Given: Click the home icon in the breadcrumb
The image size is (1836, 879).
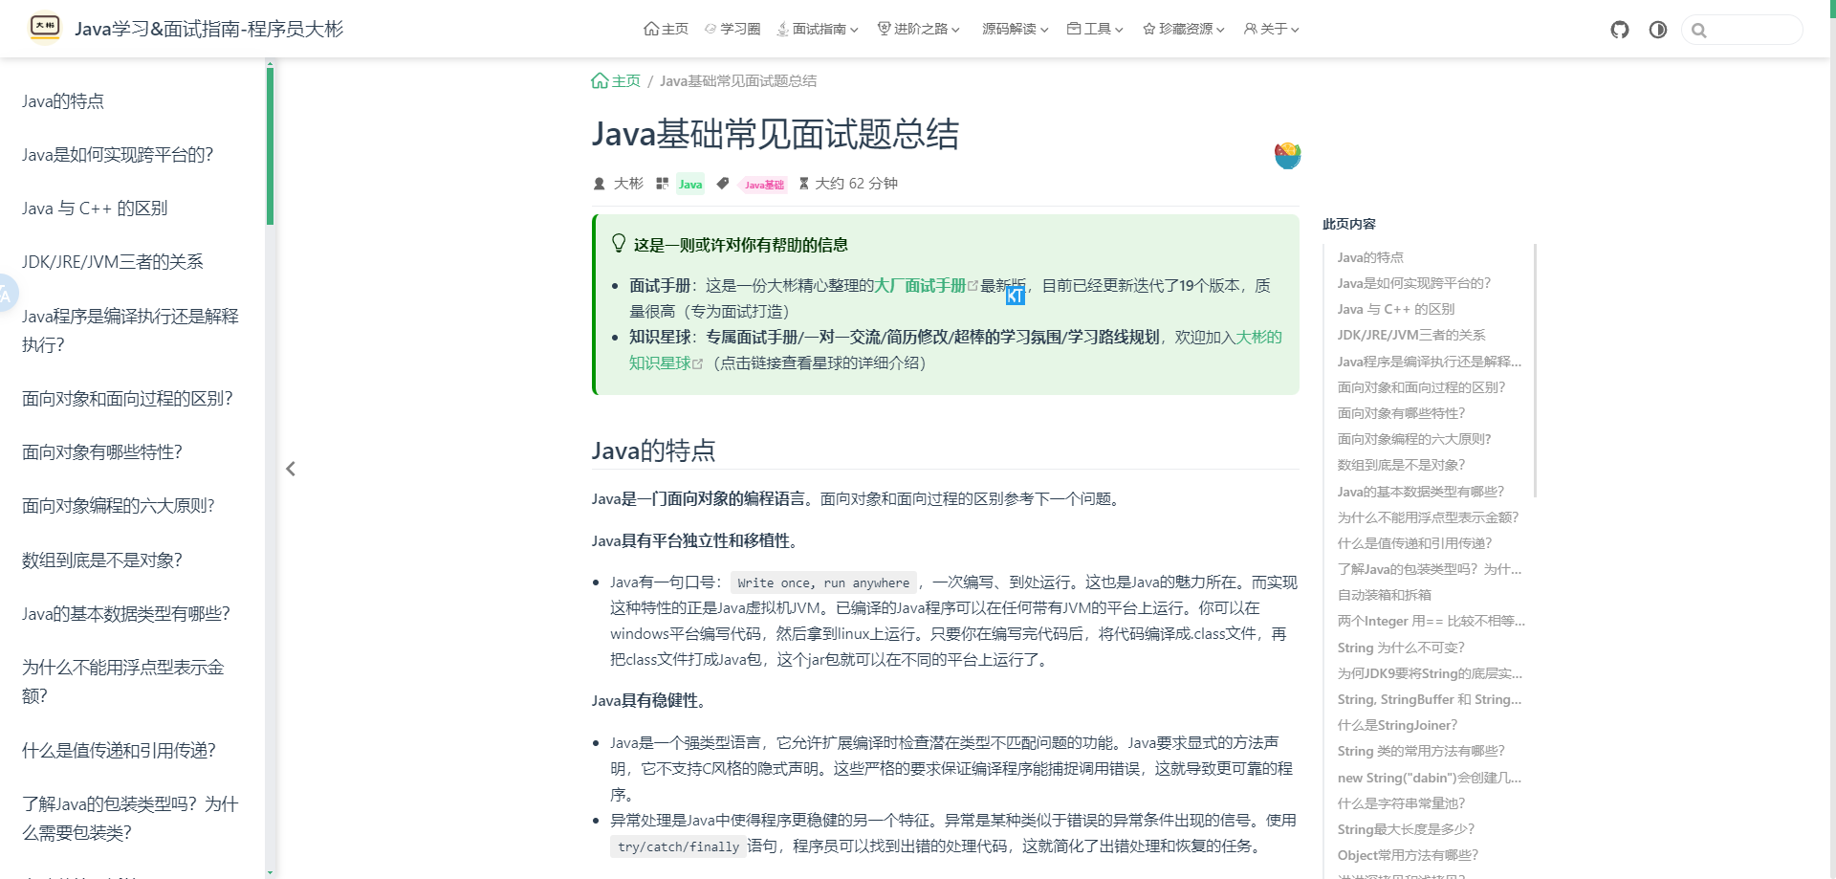Looking at the screenshot, I should point(600,80).
